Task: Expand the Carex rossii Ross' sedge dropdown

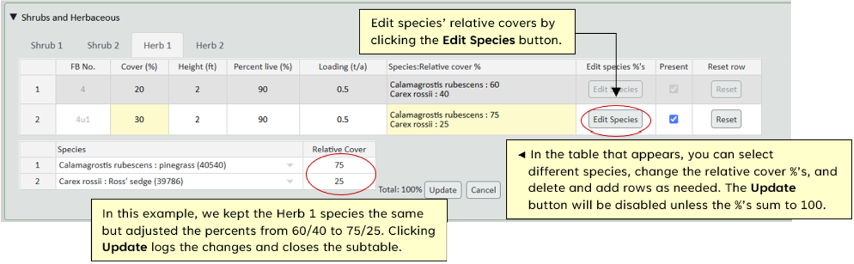Action: [x=290, y=181]
